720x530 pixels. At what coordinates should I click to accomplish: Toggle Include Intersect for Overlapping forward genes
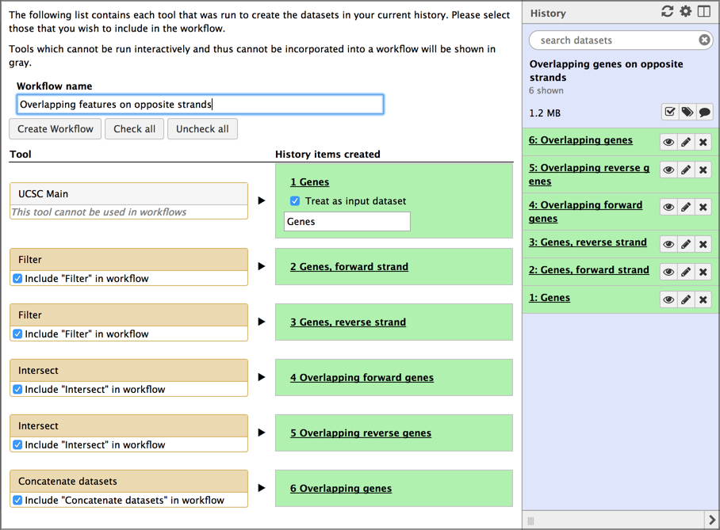17,390
